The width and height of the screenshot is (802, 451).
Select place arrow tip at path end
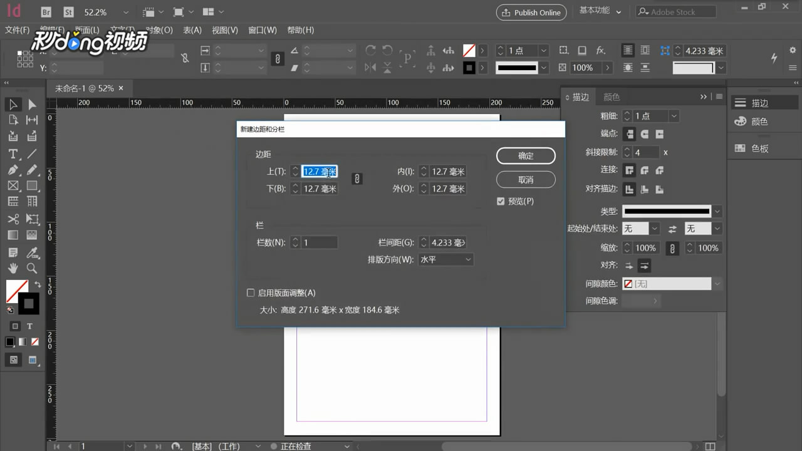[644, 266]
